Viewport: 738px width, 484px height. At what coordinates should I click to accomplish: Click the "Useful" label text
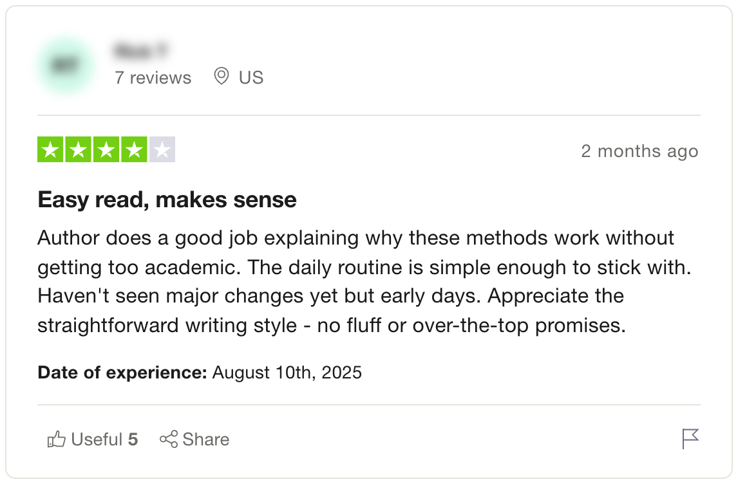point(97,440)
